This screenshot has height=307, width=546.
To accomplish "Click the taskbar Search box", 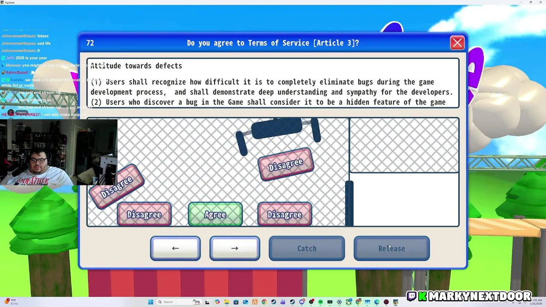I will pyautogui.click(x=180, y=302).
